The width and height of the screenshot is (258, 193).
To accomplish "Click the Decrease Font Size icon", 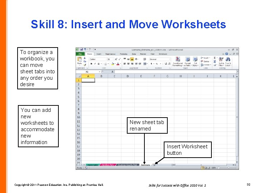I will [119, 59].
